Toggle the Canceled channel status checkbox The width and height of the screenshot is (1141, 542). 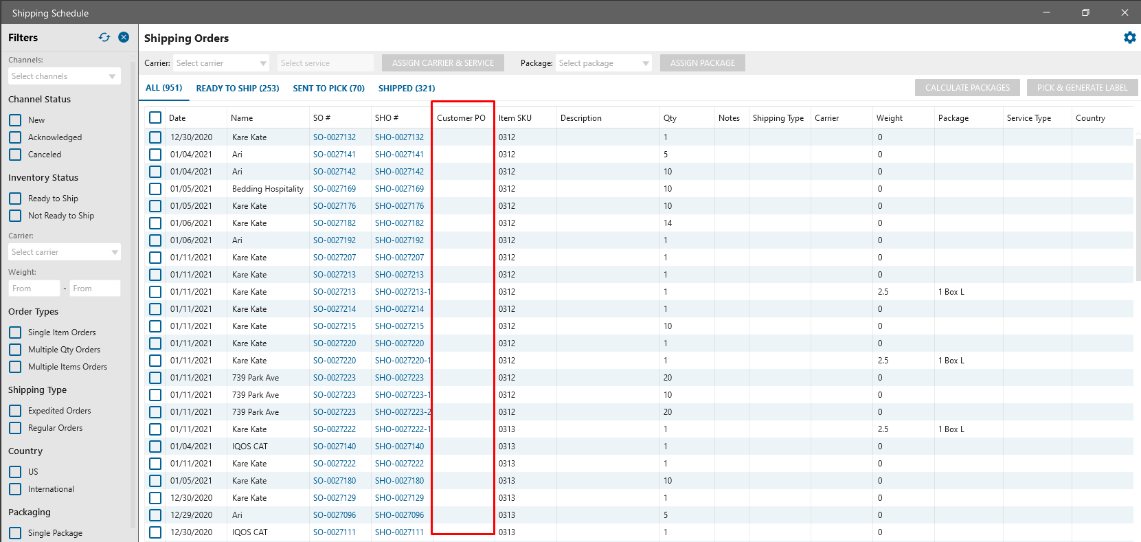(x=15, y=155)
